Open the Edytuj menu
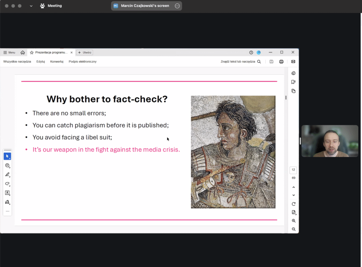 (x=41, y=62)
